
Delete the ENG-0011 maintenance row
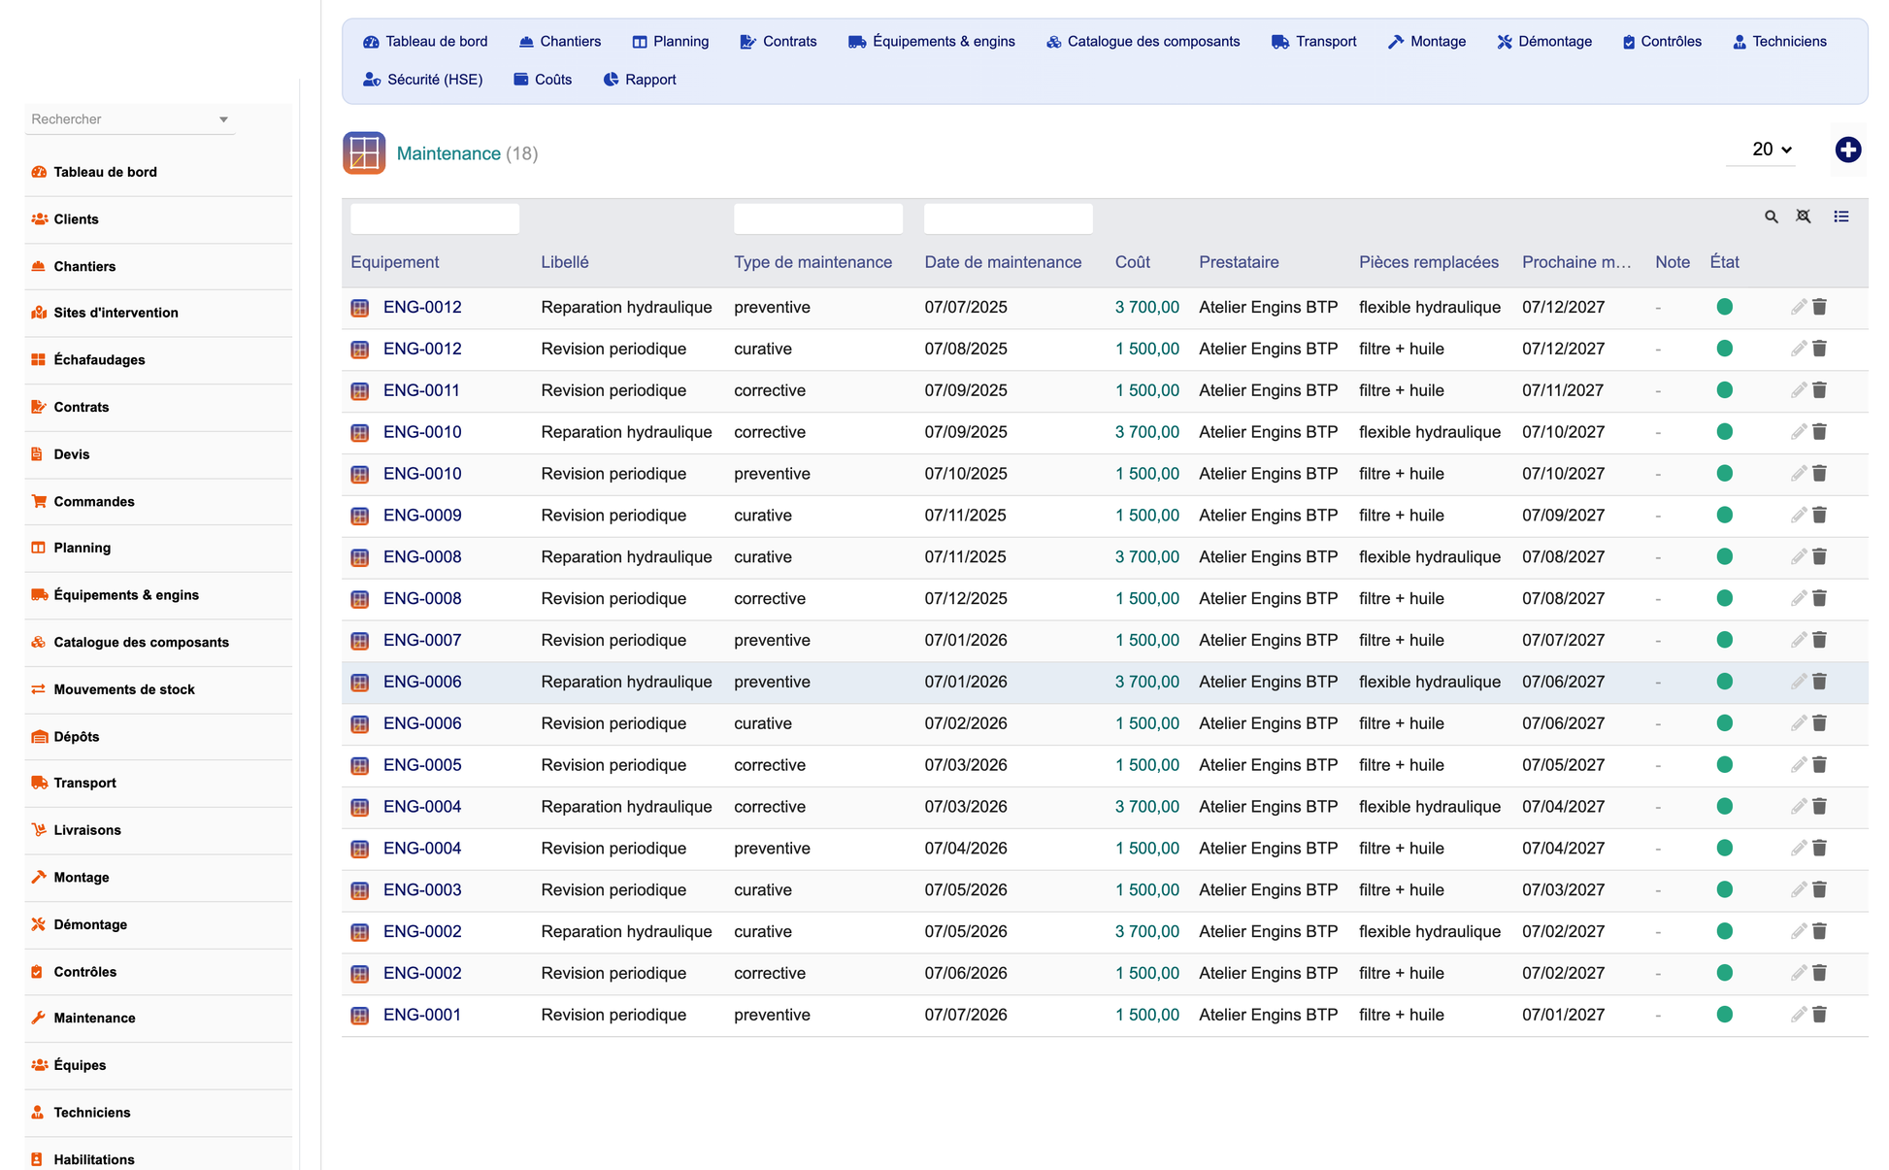1819,390
